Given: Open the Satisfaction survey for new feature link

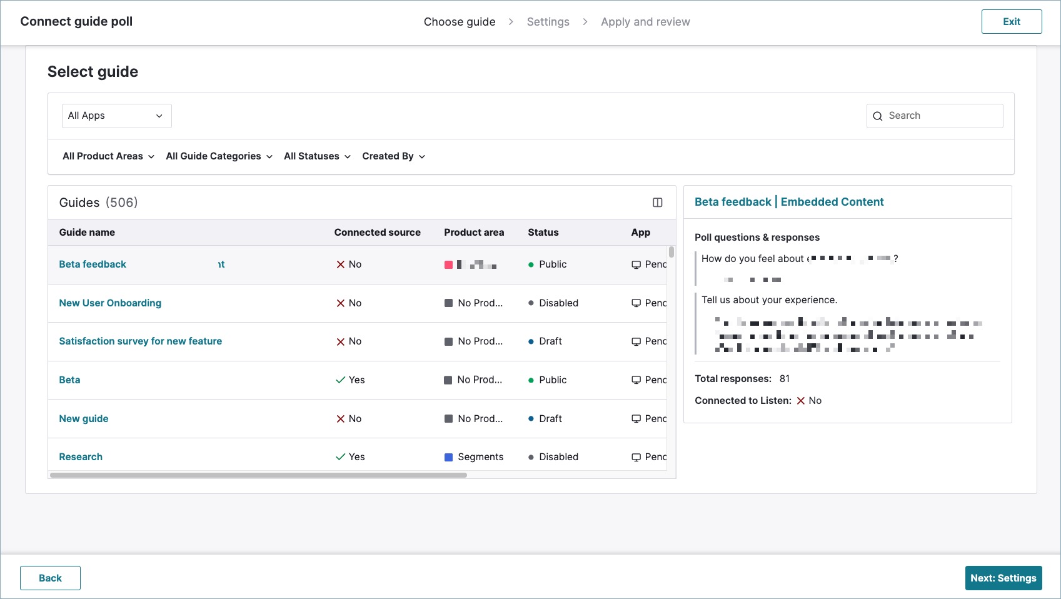Looking at the screenshot, I should (x=141, y=341).
